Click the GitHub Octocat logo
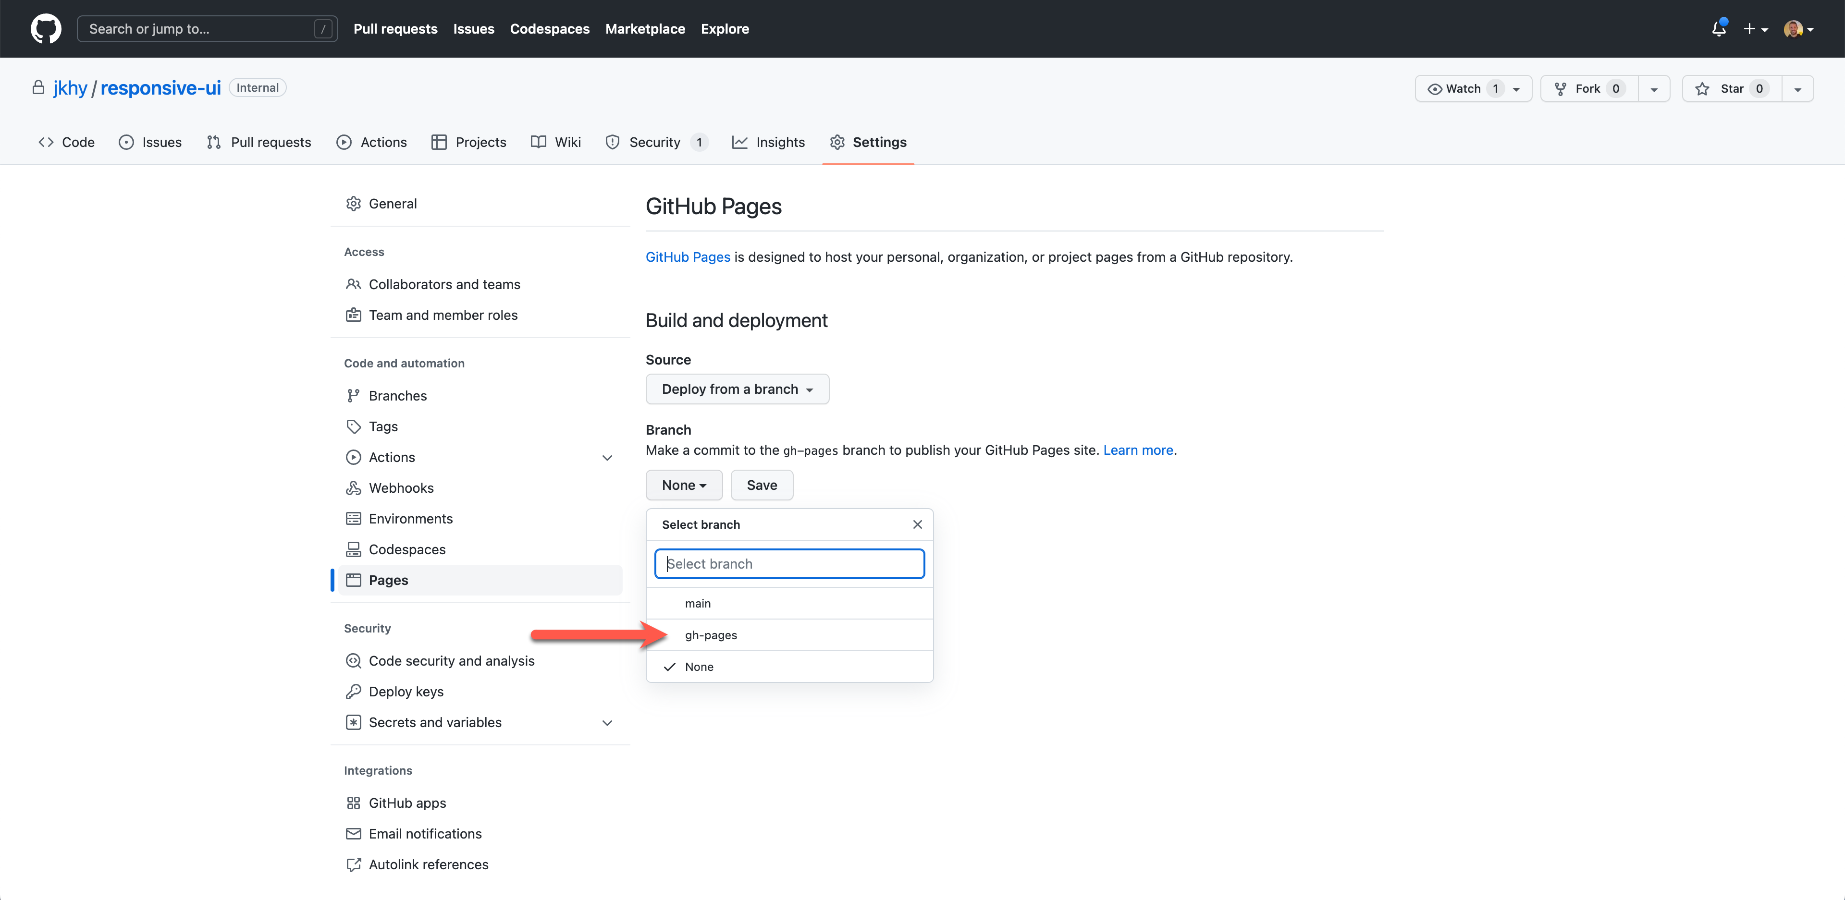Viewport: 1845px width, 900px height. pos(46,29)
